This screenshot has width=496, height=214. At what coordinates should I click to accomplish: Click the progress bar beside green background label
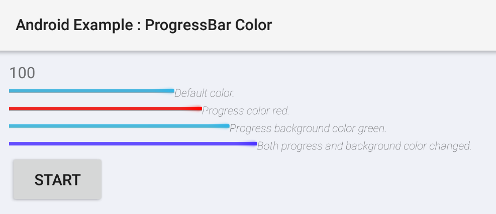click(x=119, y=126)
